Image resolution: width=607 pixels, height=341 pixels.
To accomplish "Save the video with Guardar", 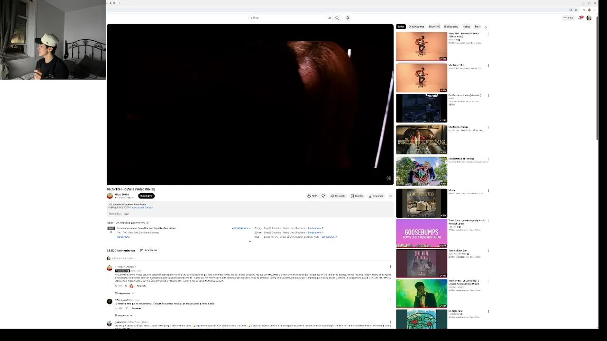I will 357,196.
